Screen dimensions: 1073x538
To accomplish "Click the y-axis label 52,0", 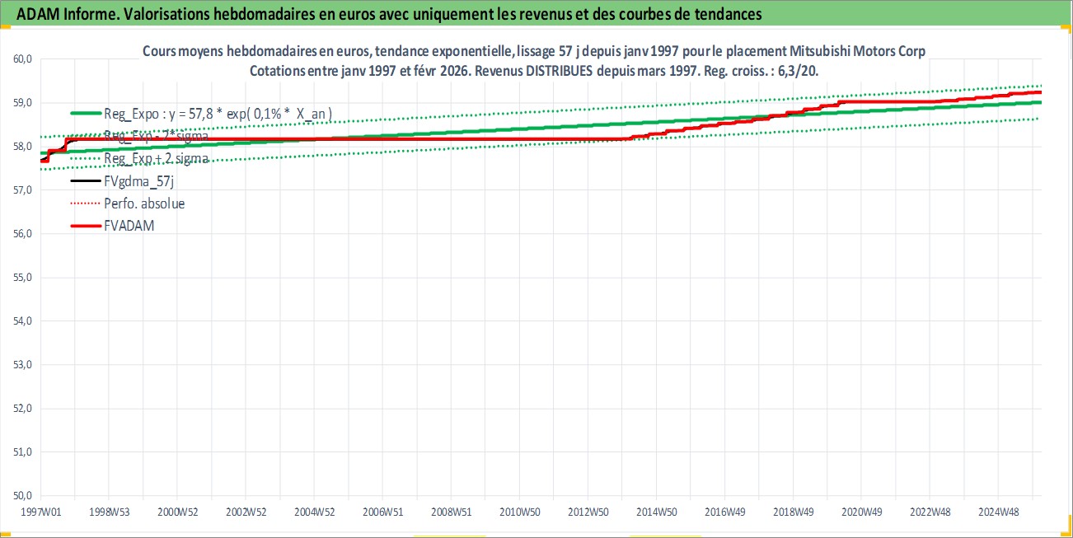I will tap(22, 409).
